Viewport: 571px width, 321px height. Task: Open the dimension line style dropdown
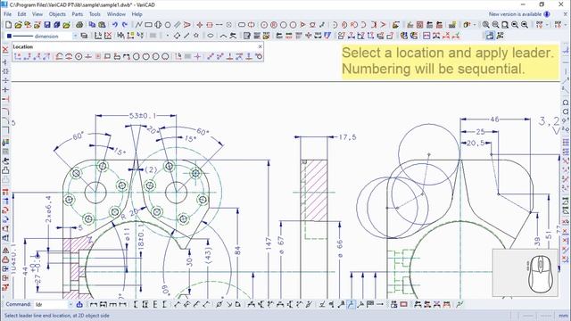75,36
